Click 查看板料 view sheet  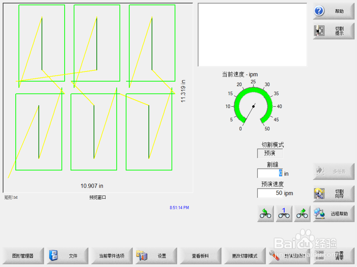click(x=201, y=256)
